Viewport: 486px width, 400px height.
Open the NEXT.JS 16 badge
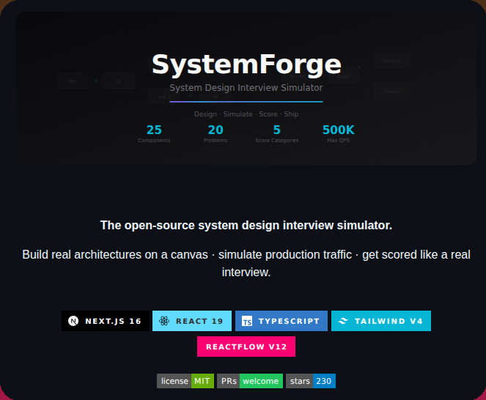[x=106, y=321]
